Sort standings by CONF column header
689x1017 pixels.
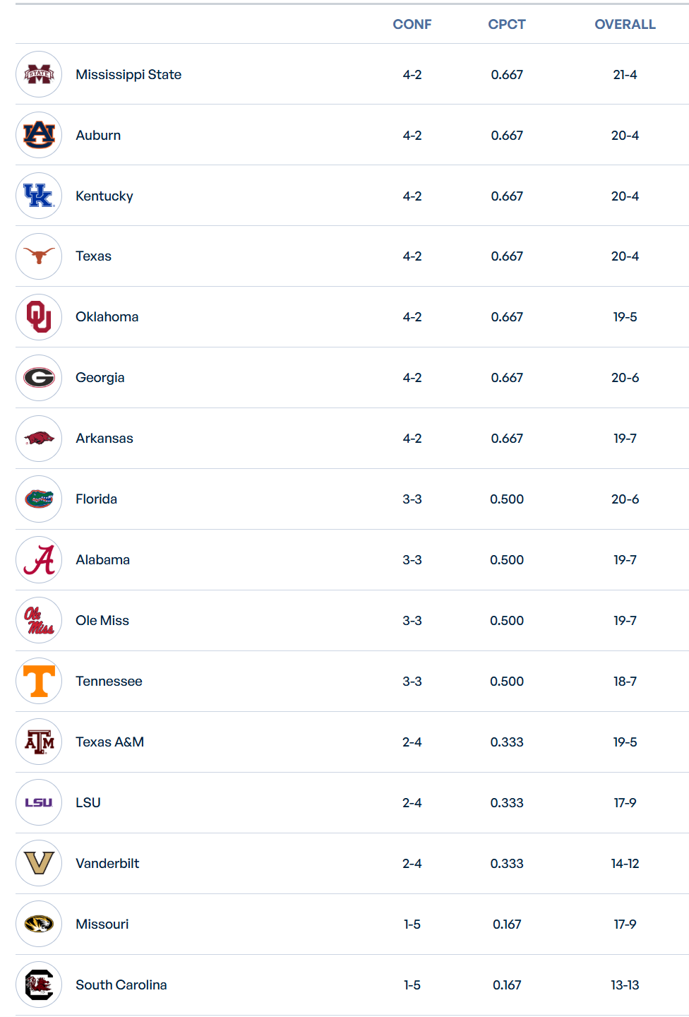coord(412,25)
